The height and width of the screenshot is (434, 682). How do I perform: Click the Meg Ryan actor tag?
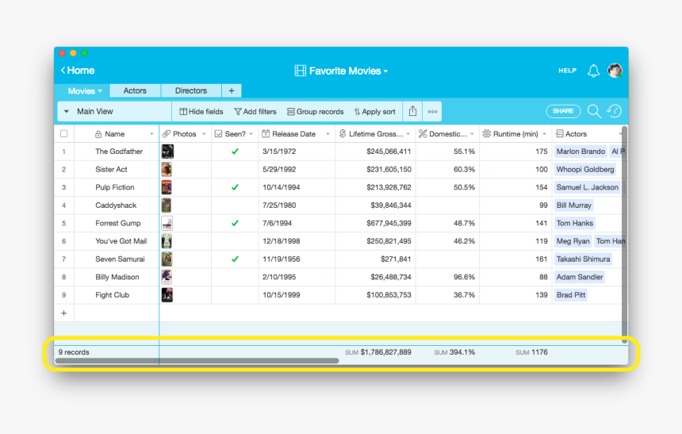coord(573,241)
